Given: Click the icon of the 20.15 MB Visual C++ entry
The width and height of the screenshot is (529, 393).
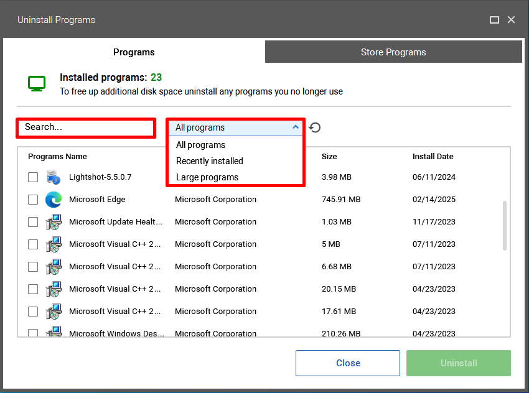Looking at the screenshot, I should click(x=54, y=289).
